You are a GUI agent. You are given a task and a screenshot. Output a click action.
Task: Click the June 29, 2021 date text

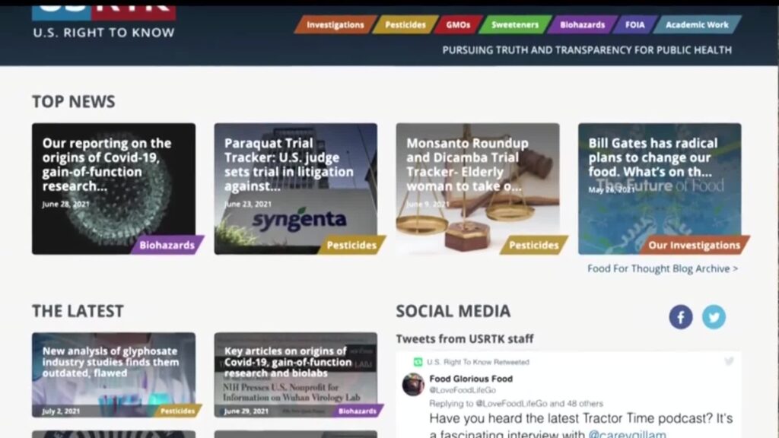(246, 411)
